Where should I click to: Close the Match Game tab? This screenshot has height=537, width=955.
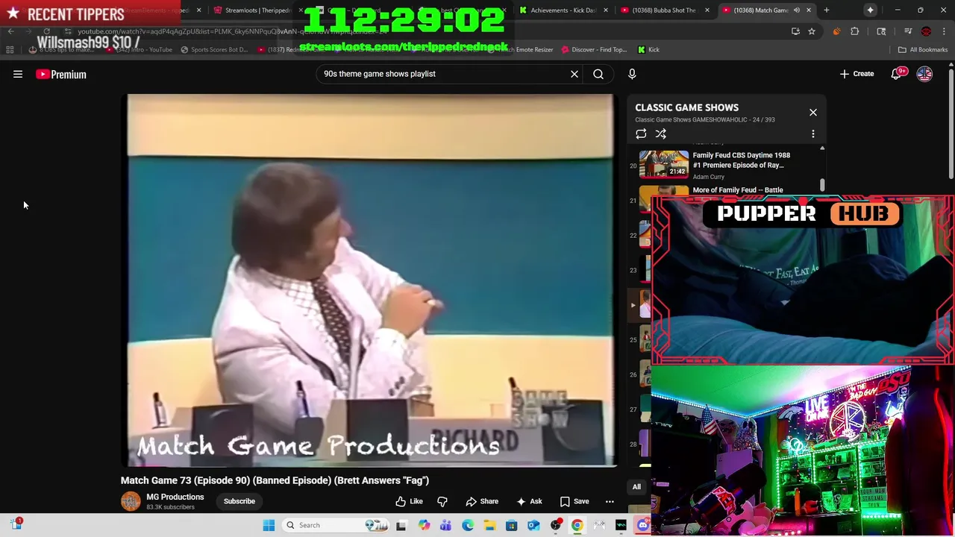point(808,10)
